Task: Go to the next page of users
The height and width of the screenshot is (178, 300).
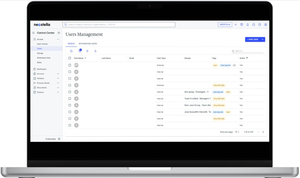Action: coord(263,132)
